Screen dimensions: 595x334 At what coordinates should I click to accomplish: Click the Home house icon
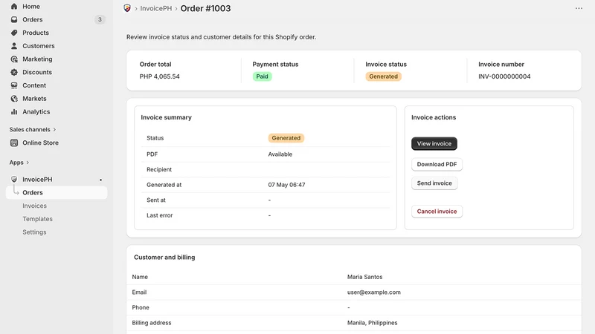point(14,7)
